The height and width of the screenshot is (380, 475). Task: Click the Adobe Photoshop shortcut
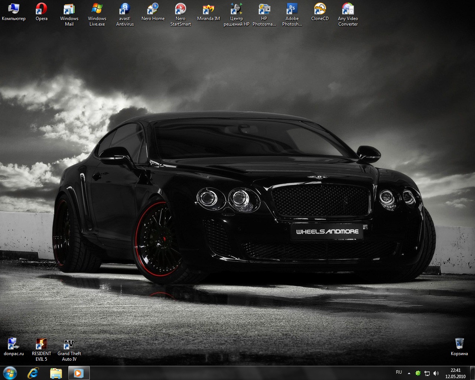click(x=292, y=15)
